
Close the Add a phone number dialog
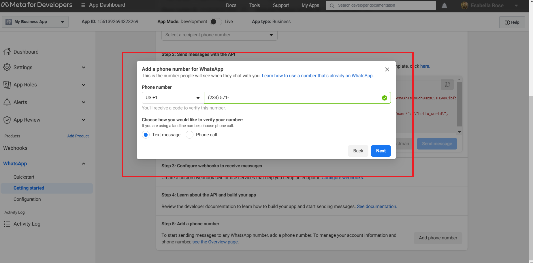click(x=387, y=69)
